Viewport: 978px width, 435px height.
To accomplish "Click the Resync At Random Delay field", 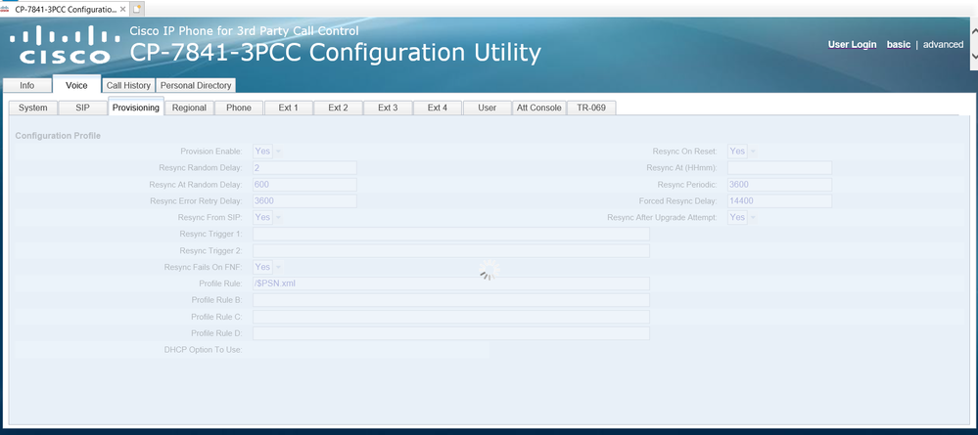I will [x=304, y=185].
